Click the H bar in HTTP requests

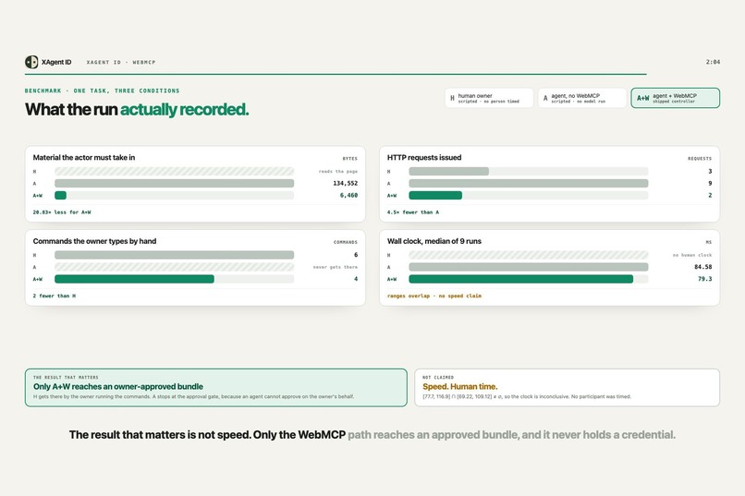click(449, 172)
